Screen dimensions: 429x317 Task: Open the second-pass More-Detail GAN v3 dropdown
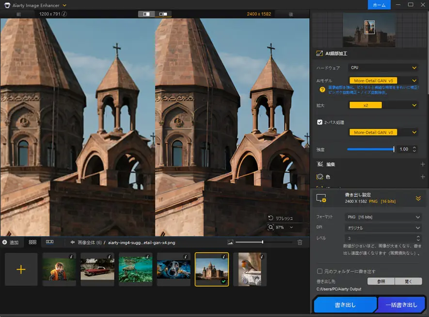pos(383,133)
